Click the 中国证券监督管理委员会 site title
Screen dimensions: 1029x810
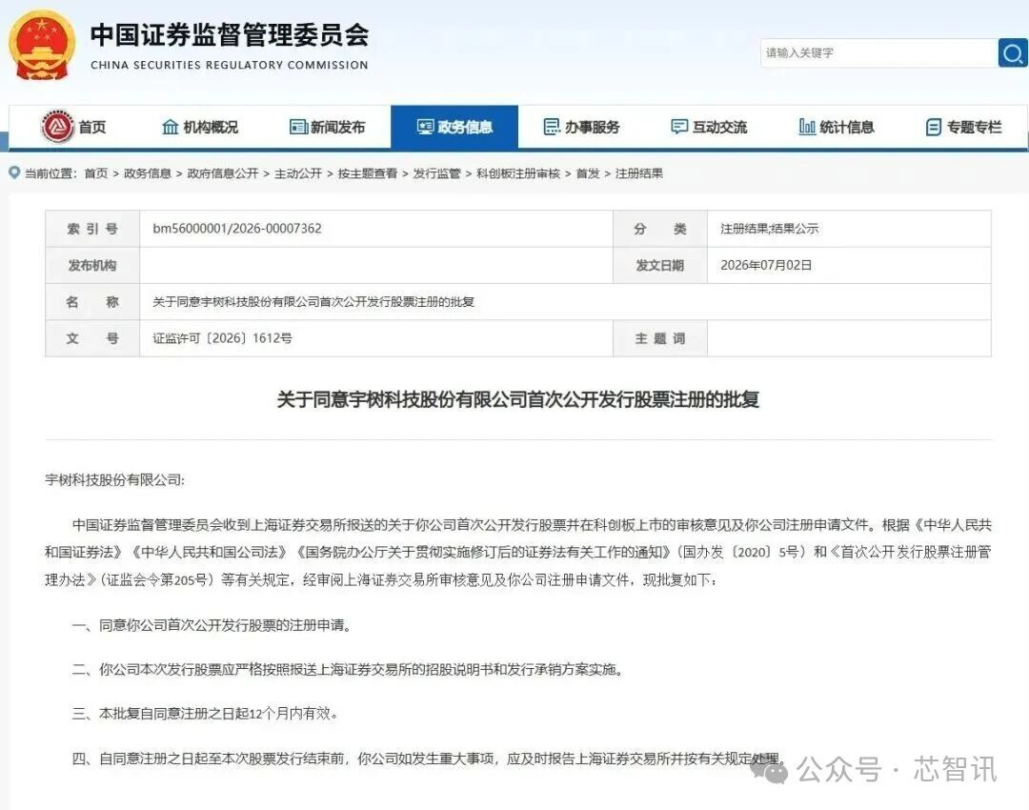tap(230, 35)
